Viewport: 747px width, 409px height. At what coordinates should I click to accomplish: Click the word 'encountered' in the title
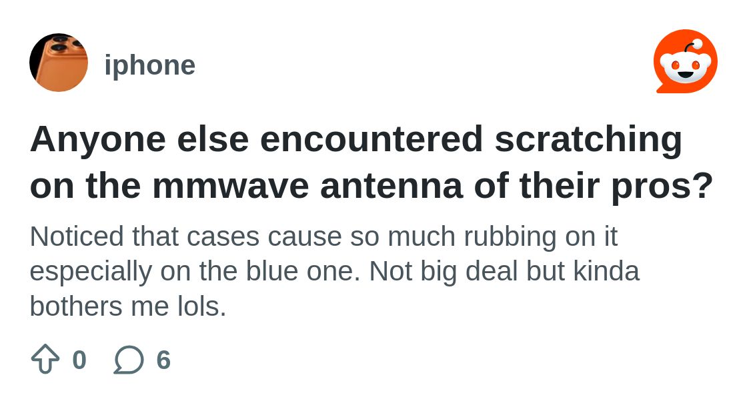pos(372,139)
